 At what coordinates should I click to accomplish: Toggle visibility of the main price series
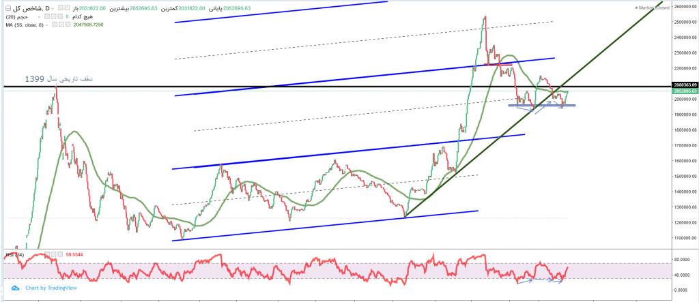60,8
